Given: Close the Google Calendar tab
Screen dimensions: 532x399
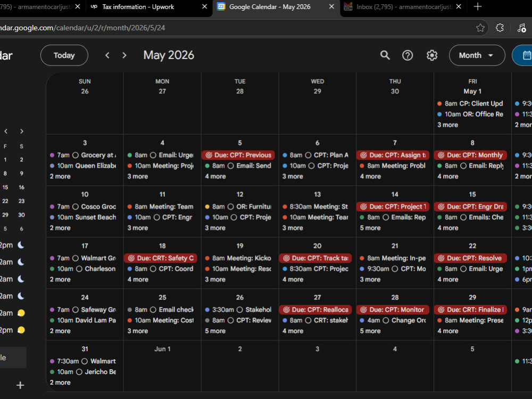Looking at the screenshot, I should tap(332, 7).
